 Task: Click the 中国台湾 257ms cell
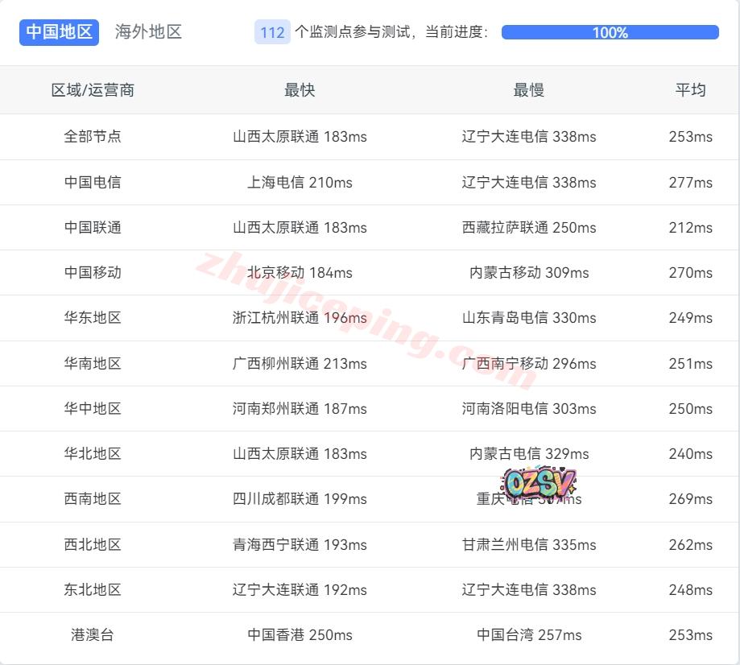point(529,635)
